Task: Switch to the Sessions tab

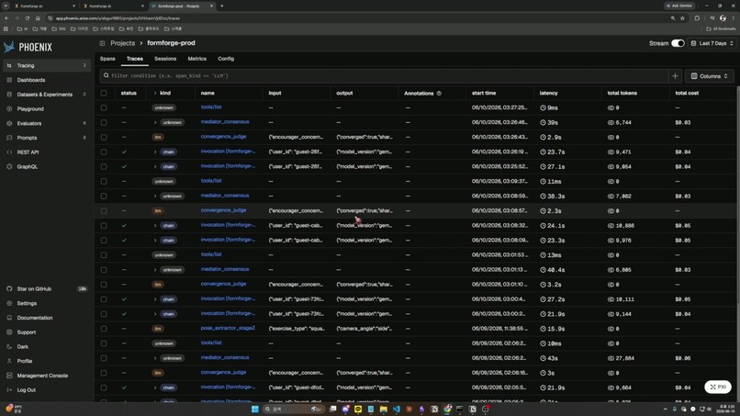Action: pos(165,59)
